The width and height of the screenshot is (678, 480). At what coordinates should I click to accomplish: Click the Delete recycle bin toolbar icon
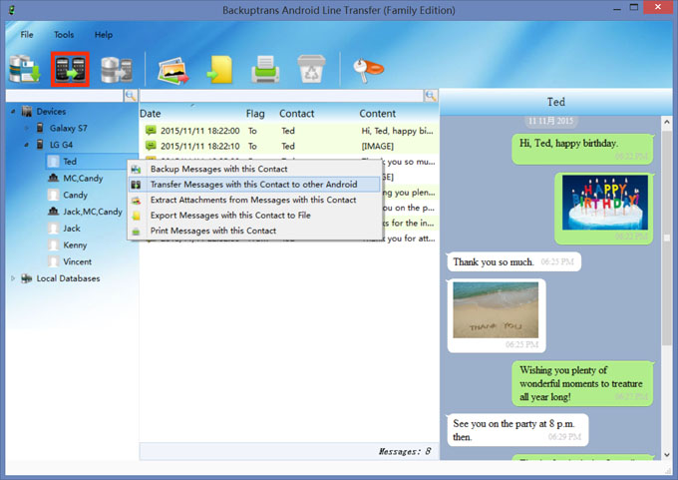coord(311,69)
